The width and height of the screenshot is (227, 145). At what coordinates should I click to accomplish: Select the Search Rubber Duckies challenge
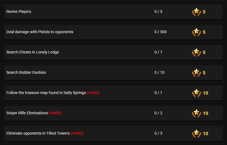tap(113, 73)
